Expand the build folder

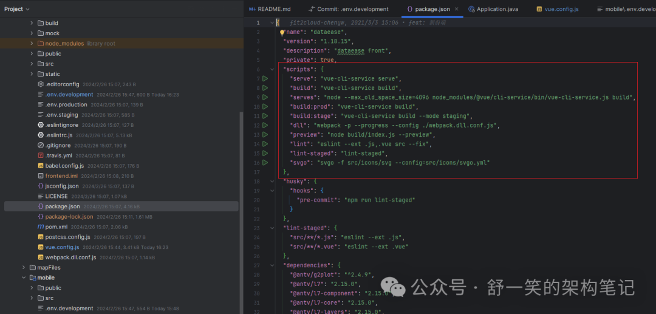tap(32, 23)
